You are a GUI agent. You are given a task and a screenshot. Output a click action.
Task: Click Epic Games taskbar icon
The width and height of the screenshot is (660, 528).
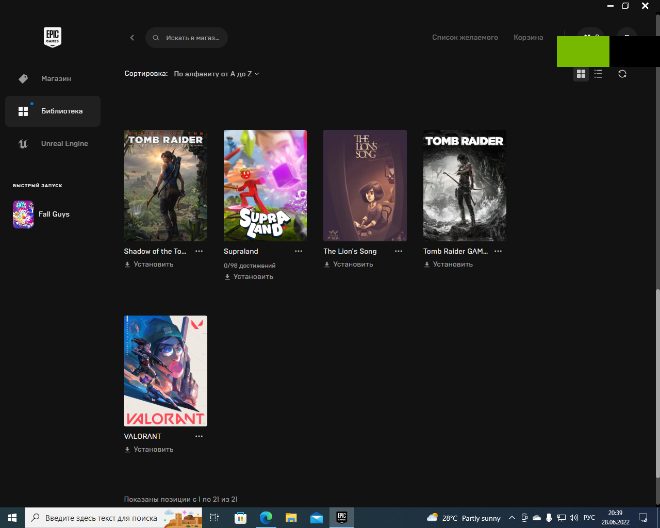pos(342,518)
